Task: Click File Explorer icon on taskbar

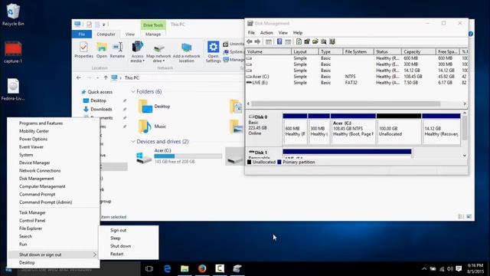Action: pyautogui.click(x=185, y=268)
